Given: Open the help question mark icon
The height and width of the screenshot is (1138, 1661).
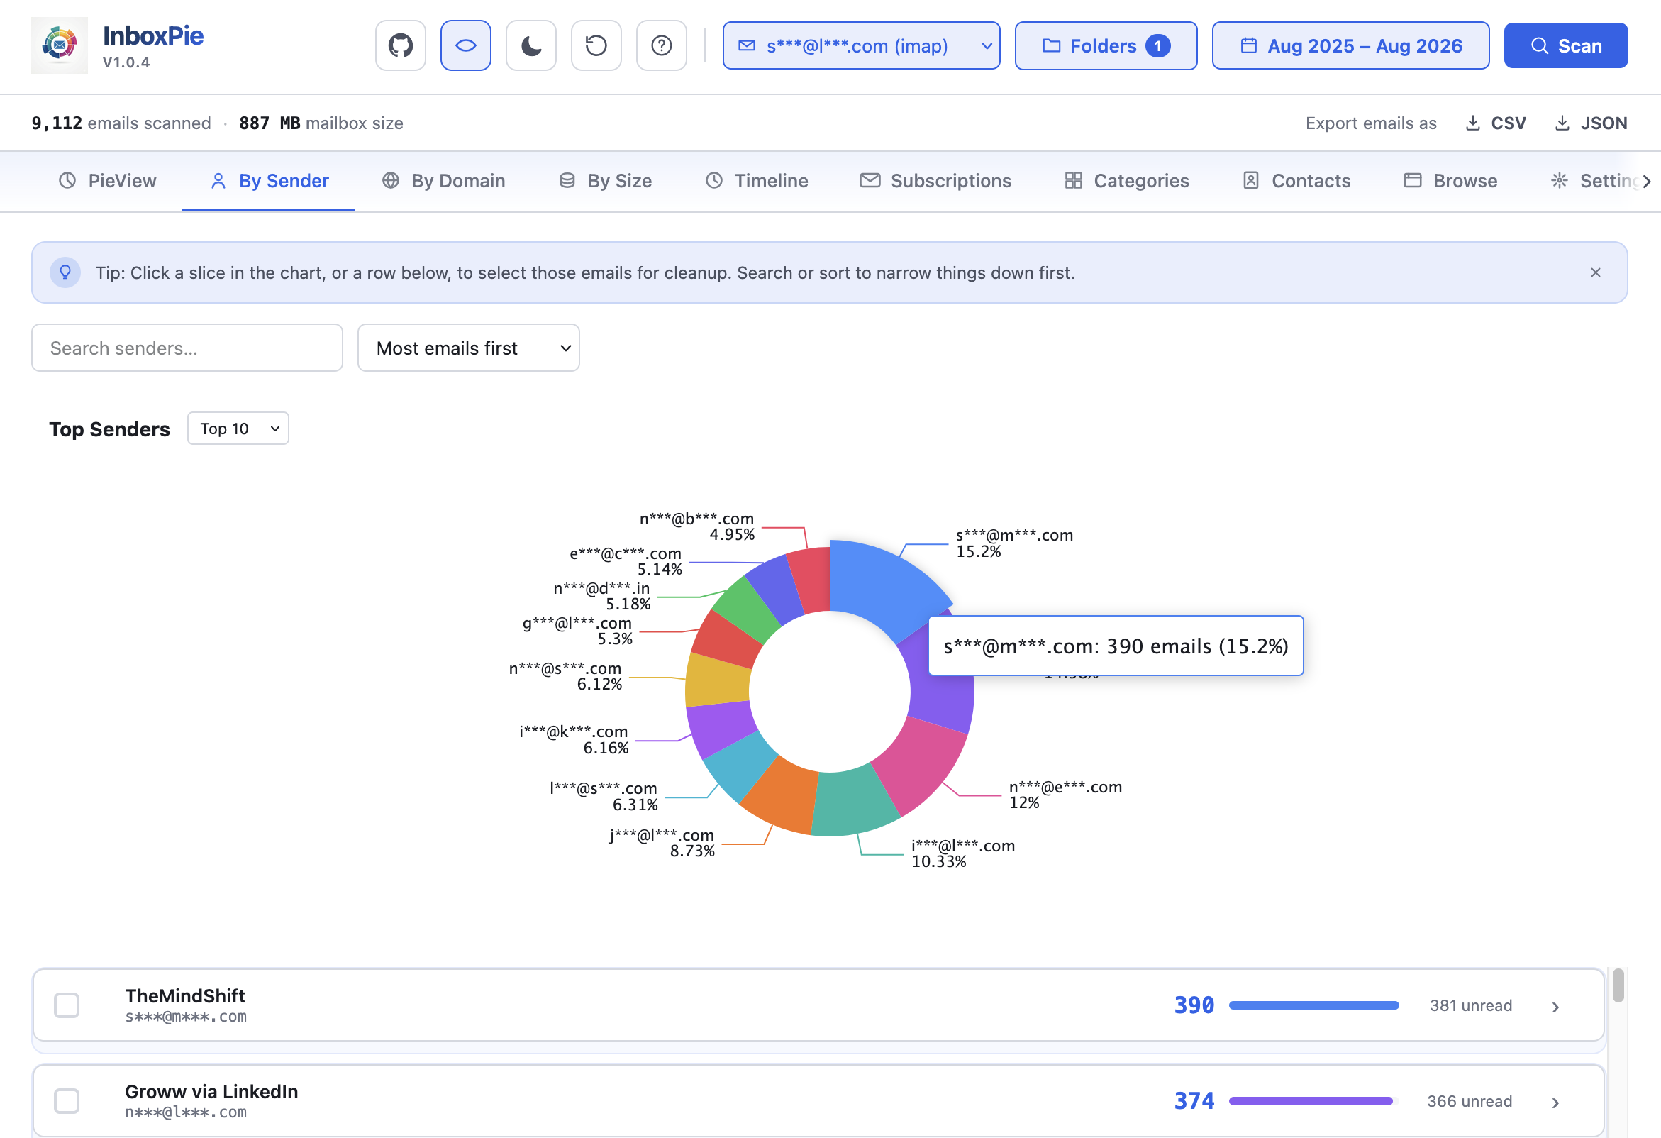Looking at the screenshot, I should [661, 45].
